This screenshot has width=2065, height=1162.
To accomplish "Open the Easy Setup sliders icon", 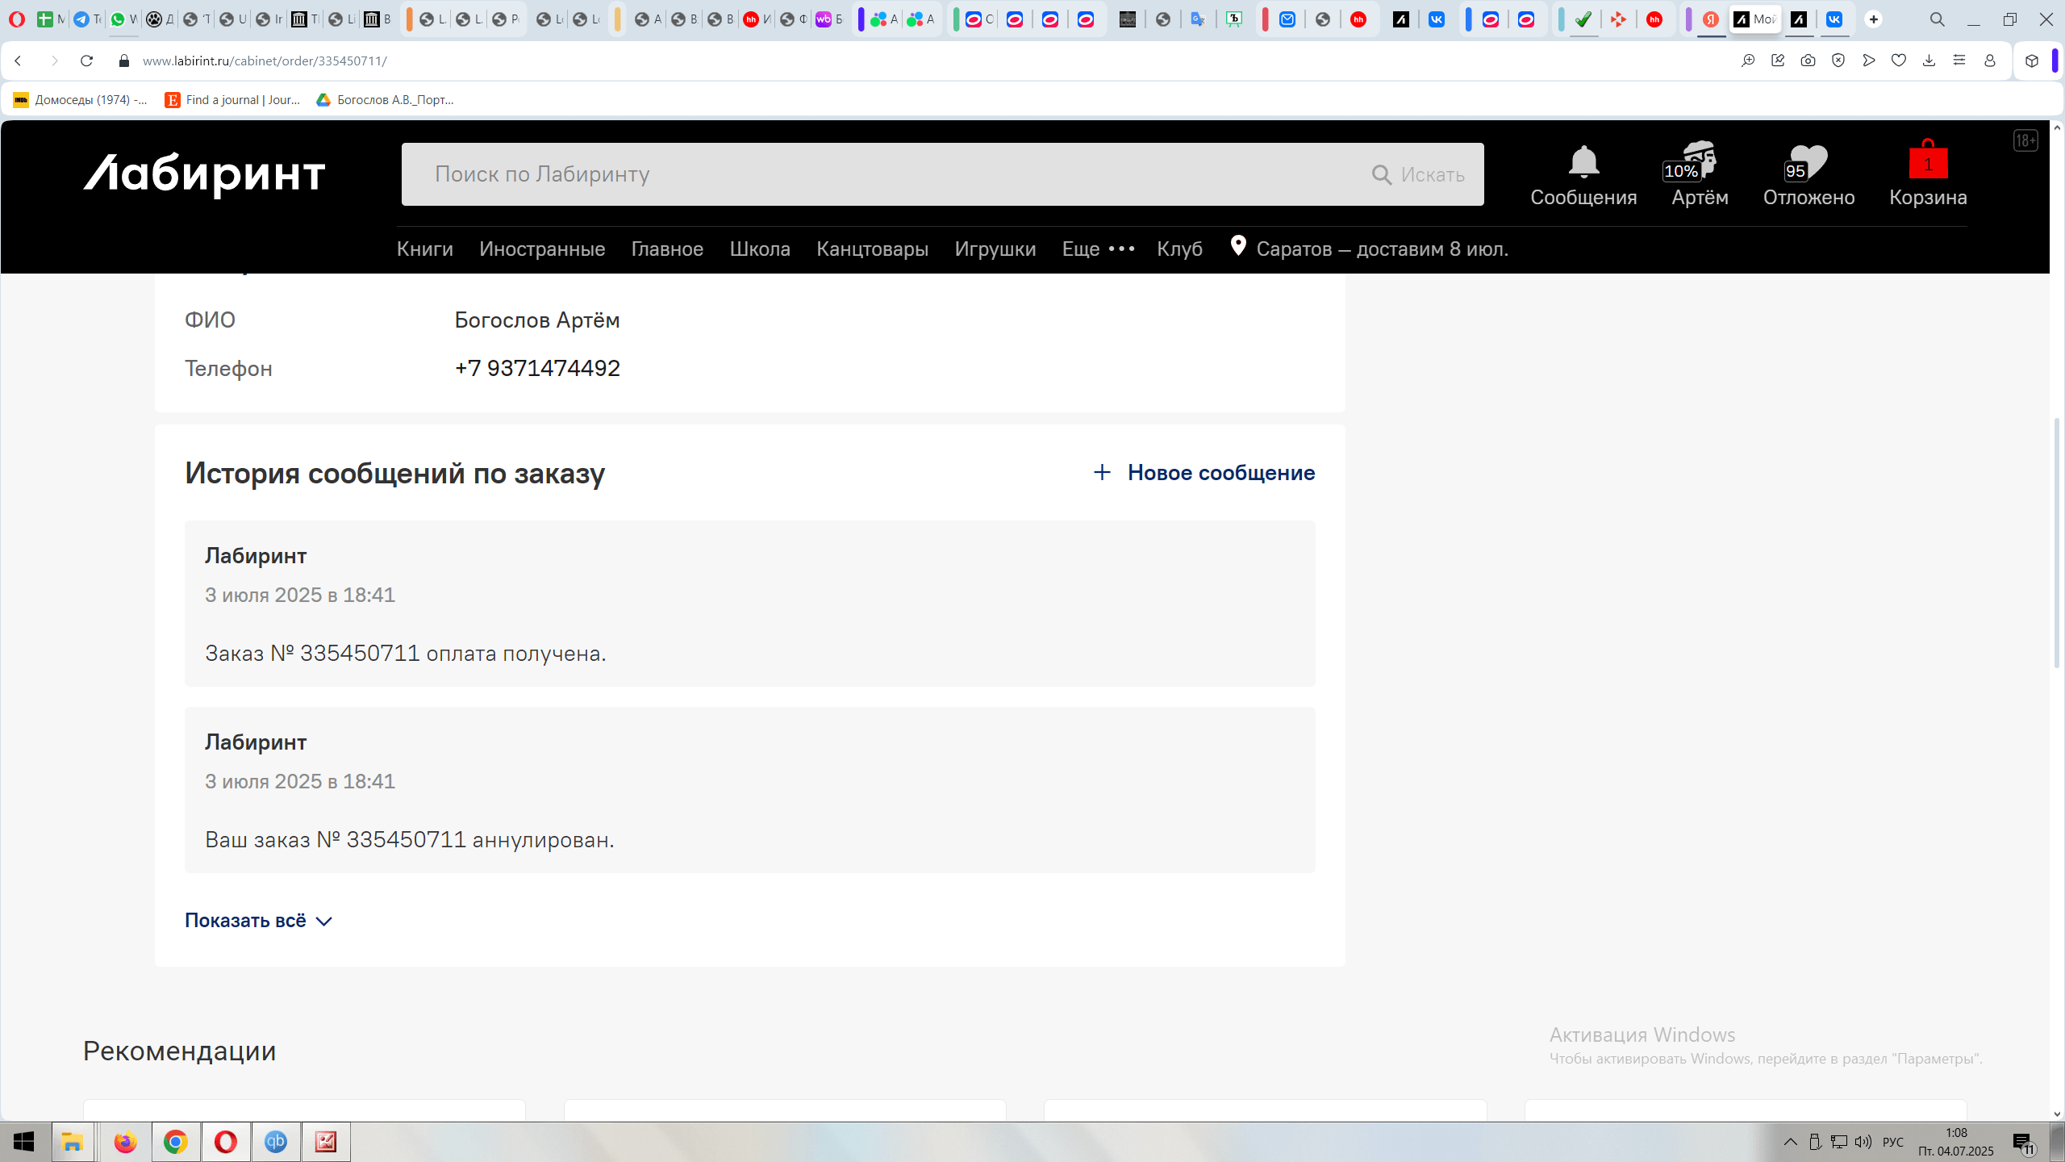I will (x=1959, y=61).
